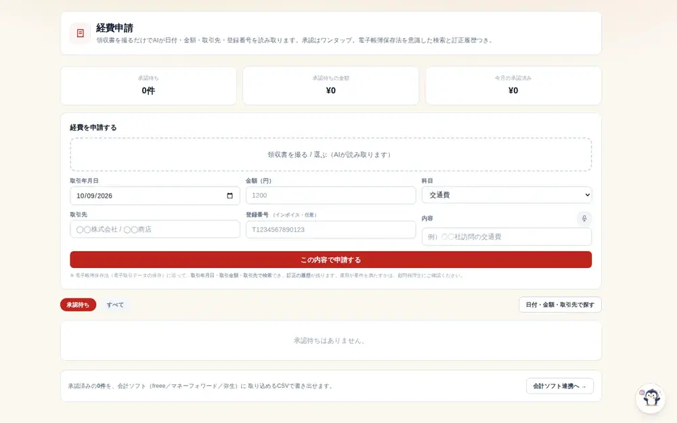Click the 今月の承認済み ¥0 card
This screenshot has width=677, height=423.
[513, 85]
